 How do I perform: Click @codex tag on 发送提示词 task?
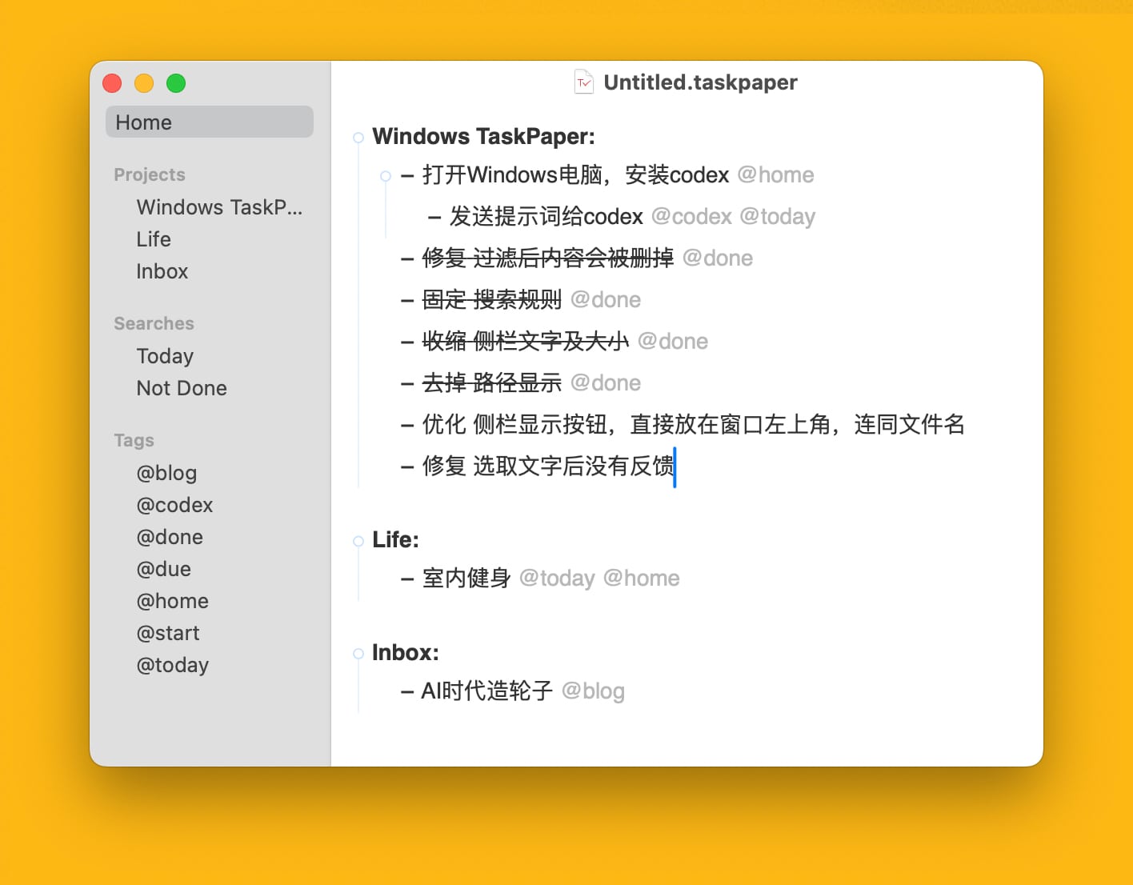pyautogui.click(x=691, y=217)
